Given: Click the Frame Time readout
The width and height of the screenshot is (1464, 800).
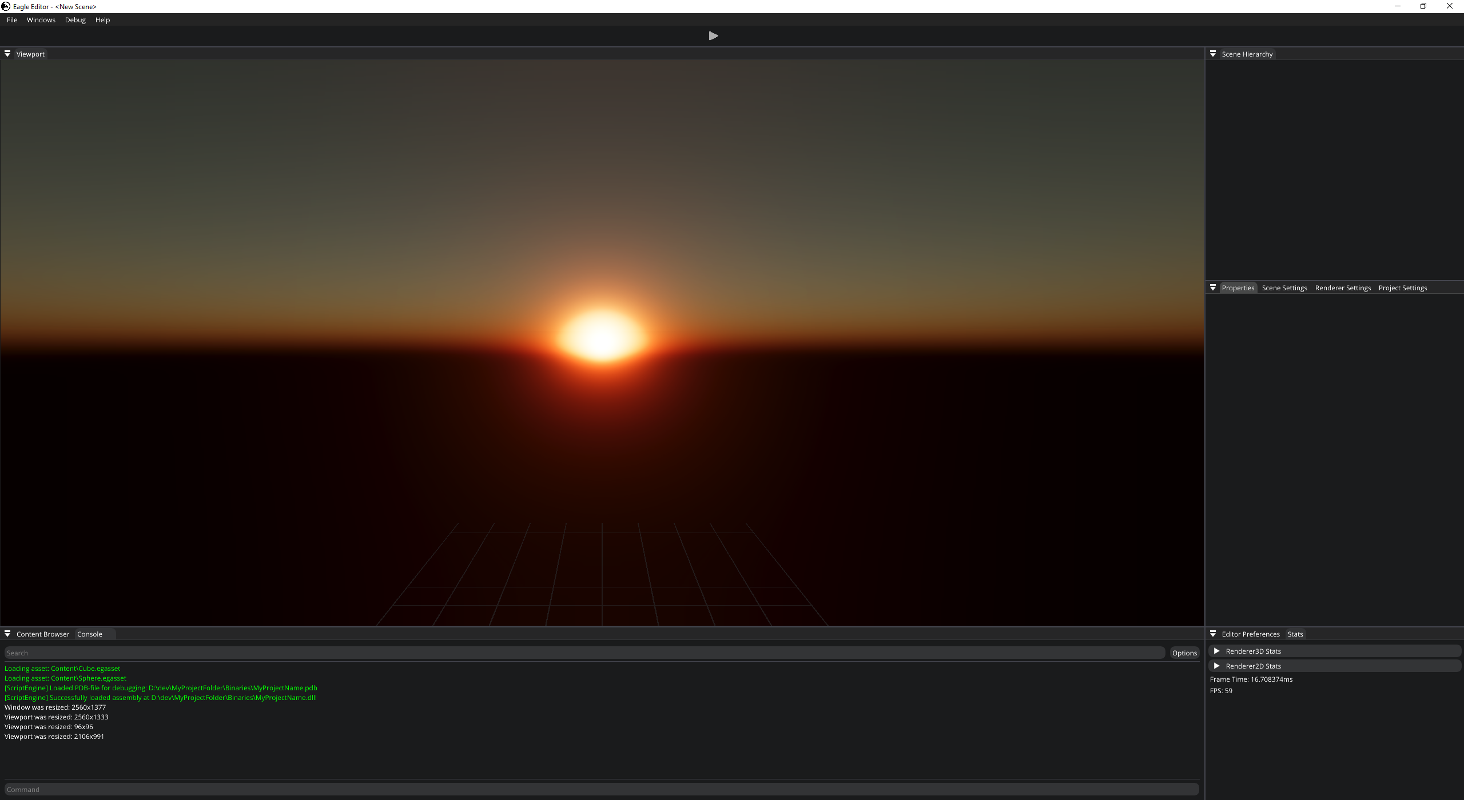Looking at the screenshot, I should tap(1251, 679).
